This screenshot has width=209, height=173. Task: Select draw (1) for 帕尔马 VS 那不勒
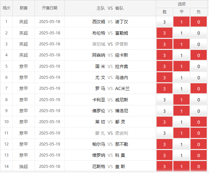click(181, 144)
